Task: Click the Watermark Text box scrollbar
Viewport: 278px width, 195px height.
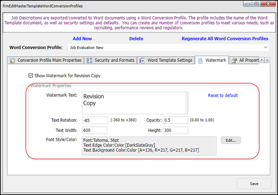Action: pos(186,103)
